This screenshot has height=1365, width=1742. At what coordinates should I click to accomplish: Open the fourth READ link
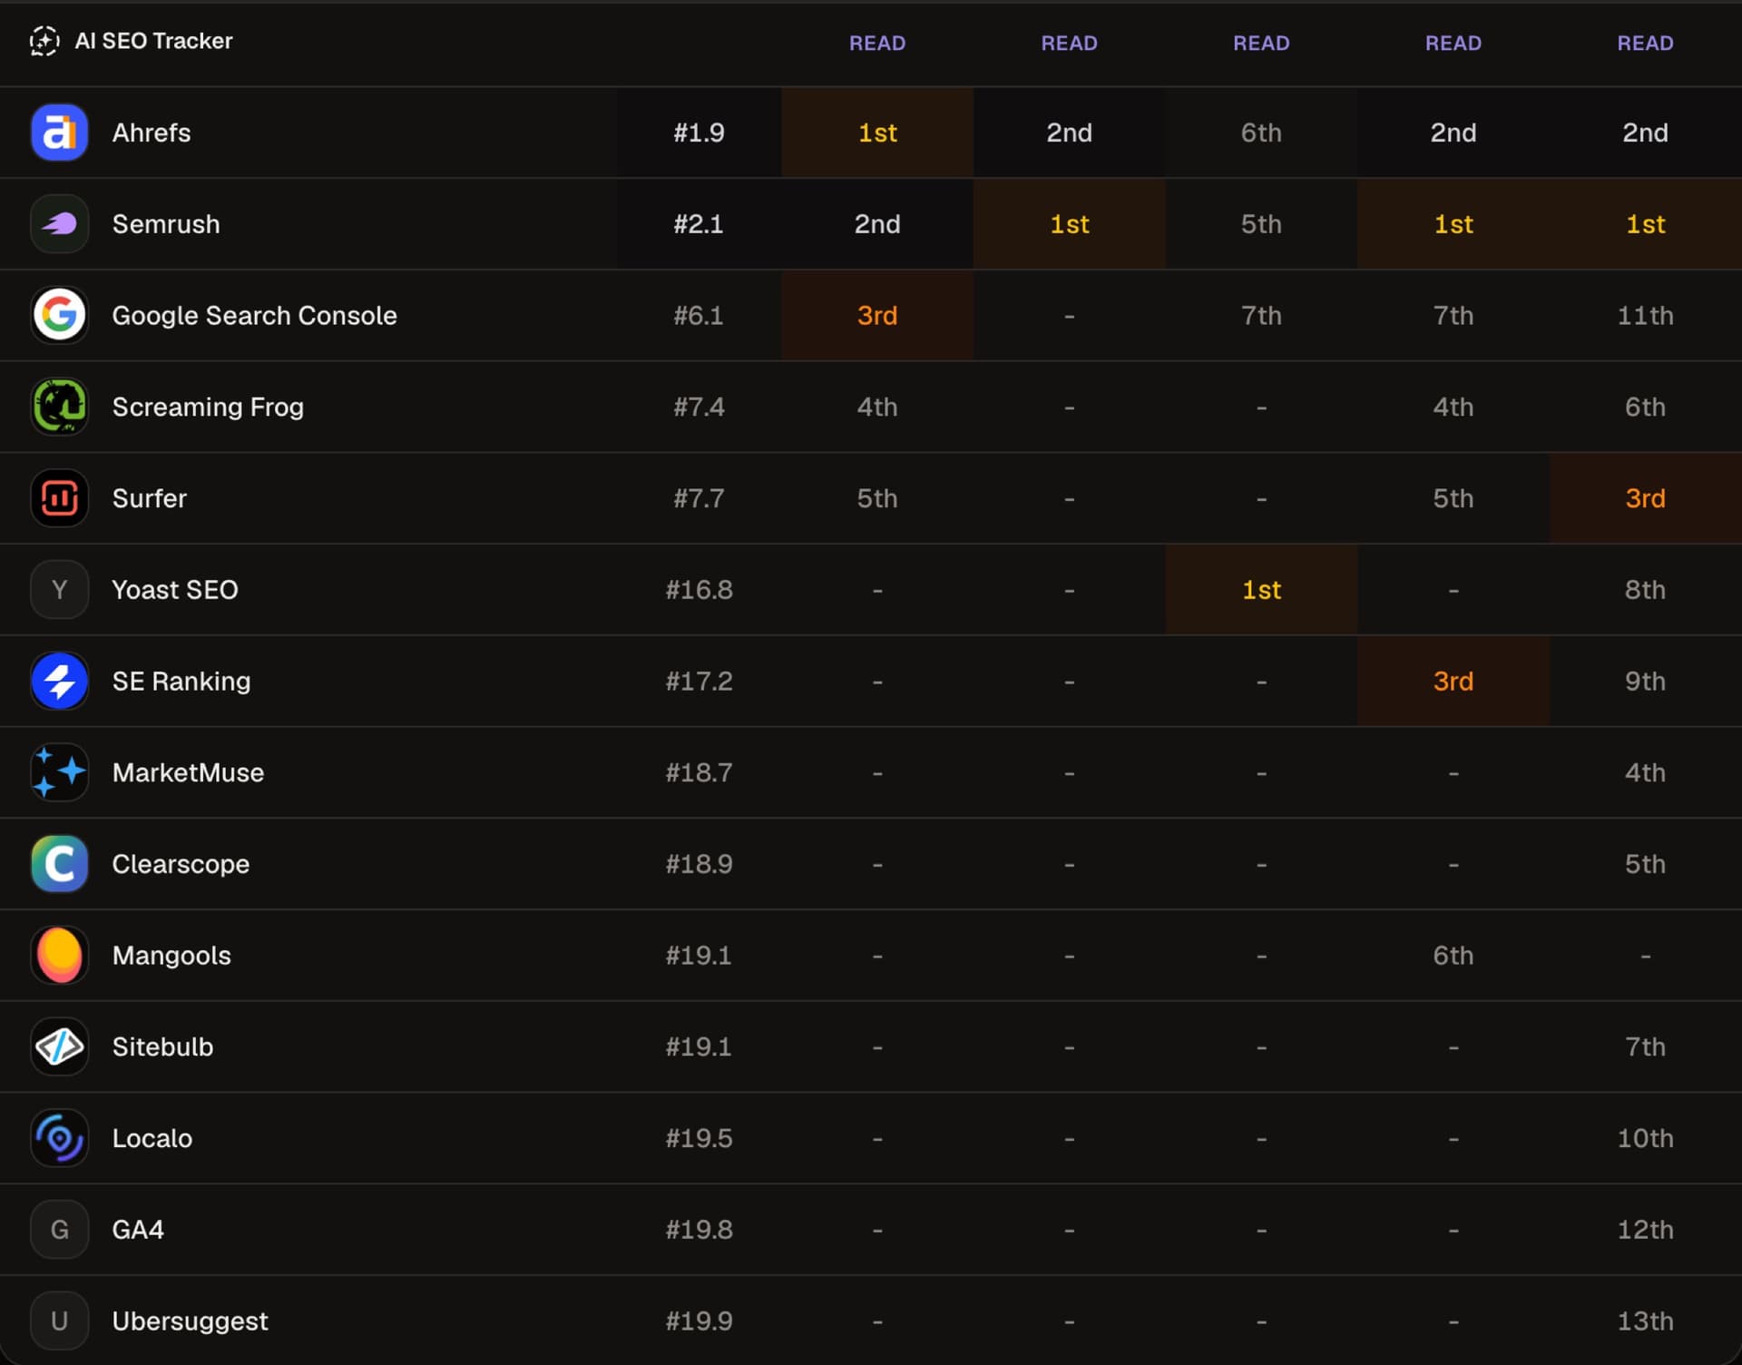pyautogui.click(x=1453, y=43)
